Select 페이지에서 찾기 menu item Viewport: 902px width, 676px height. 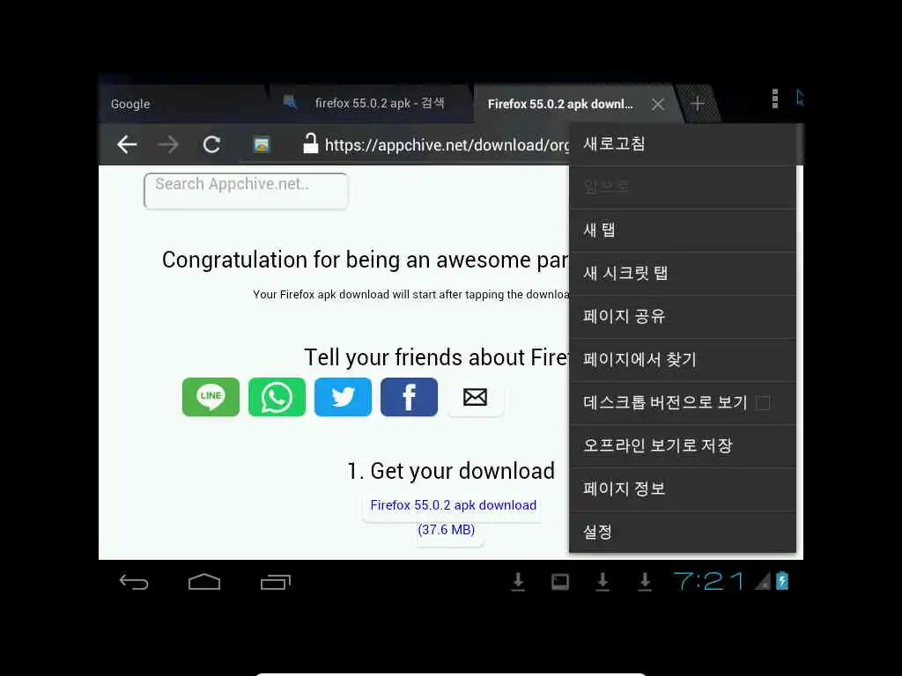point(683,360)
